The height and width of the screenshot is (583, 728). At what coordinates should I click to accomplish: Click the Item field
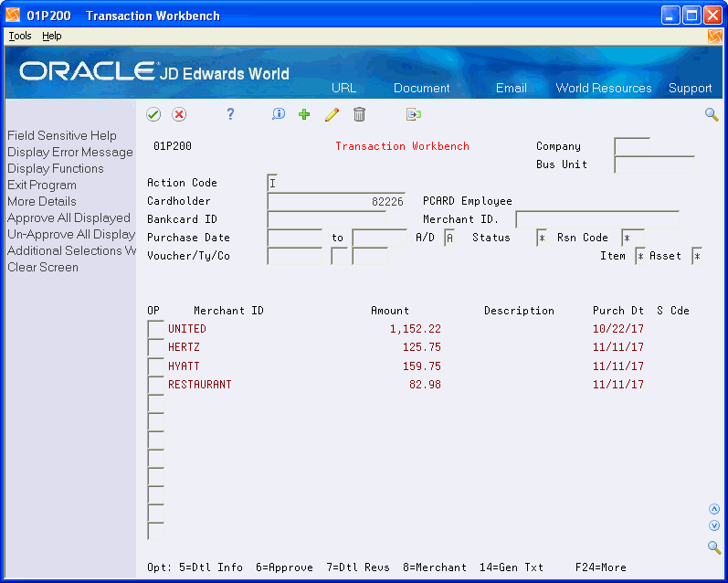pyautogui.click(x=639, y=256)
